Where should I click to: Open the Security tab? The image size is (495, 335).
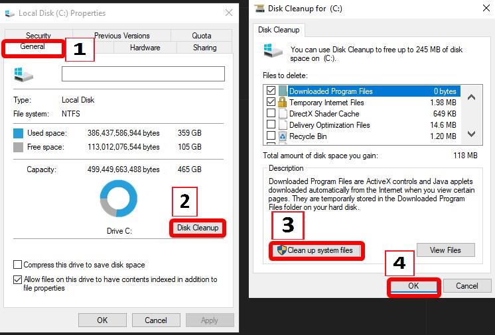point(38,36)
